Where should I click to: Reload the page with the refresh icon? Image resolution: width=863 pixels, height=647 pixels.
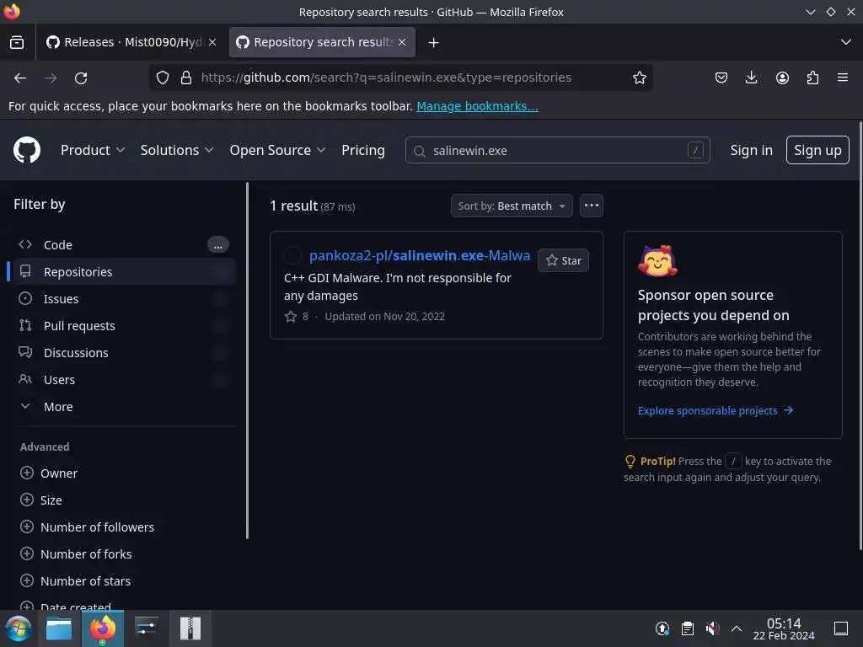(x=81, y=78)
